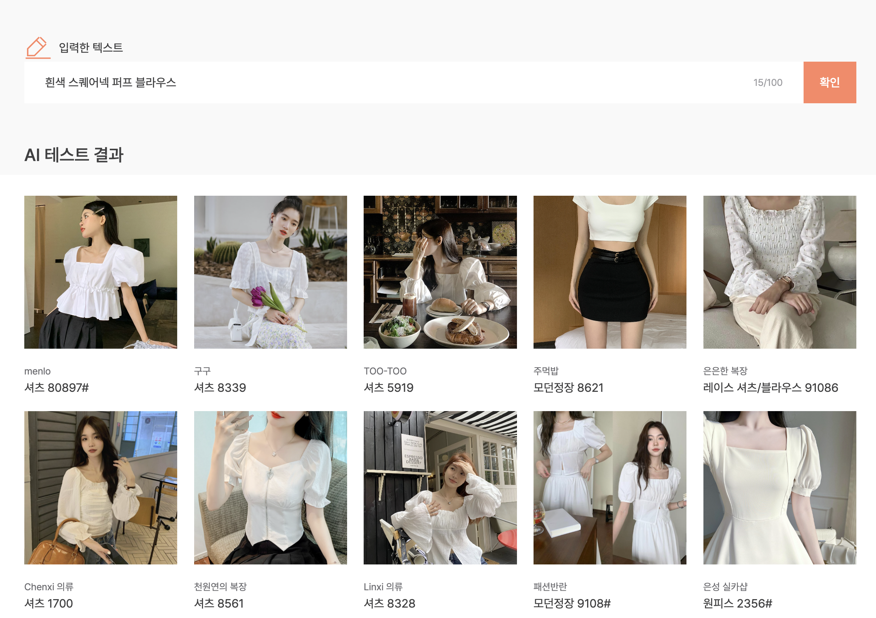Open the Chenxi 의류 product thumbnail
Viewport: 876px width, 618px height.
[101, 487]
